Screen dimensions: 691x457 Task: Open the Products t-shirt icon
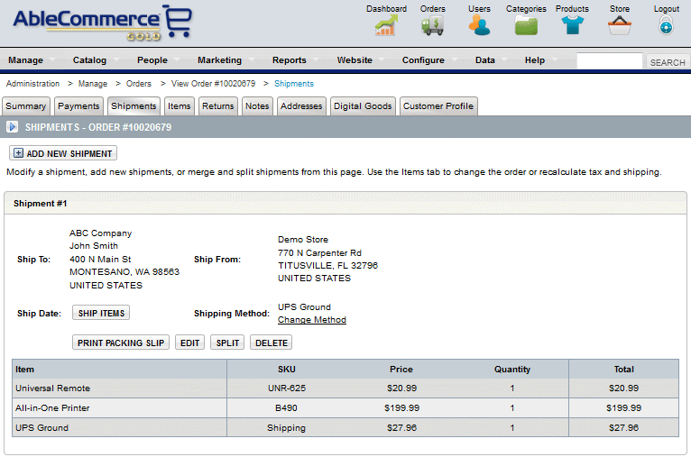coord(572,25)
